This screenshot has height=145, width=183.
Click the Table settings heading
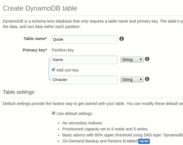pyautogui.click(x=18, y=92)
